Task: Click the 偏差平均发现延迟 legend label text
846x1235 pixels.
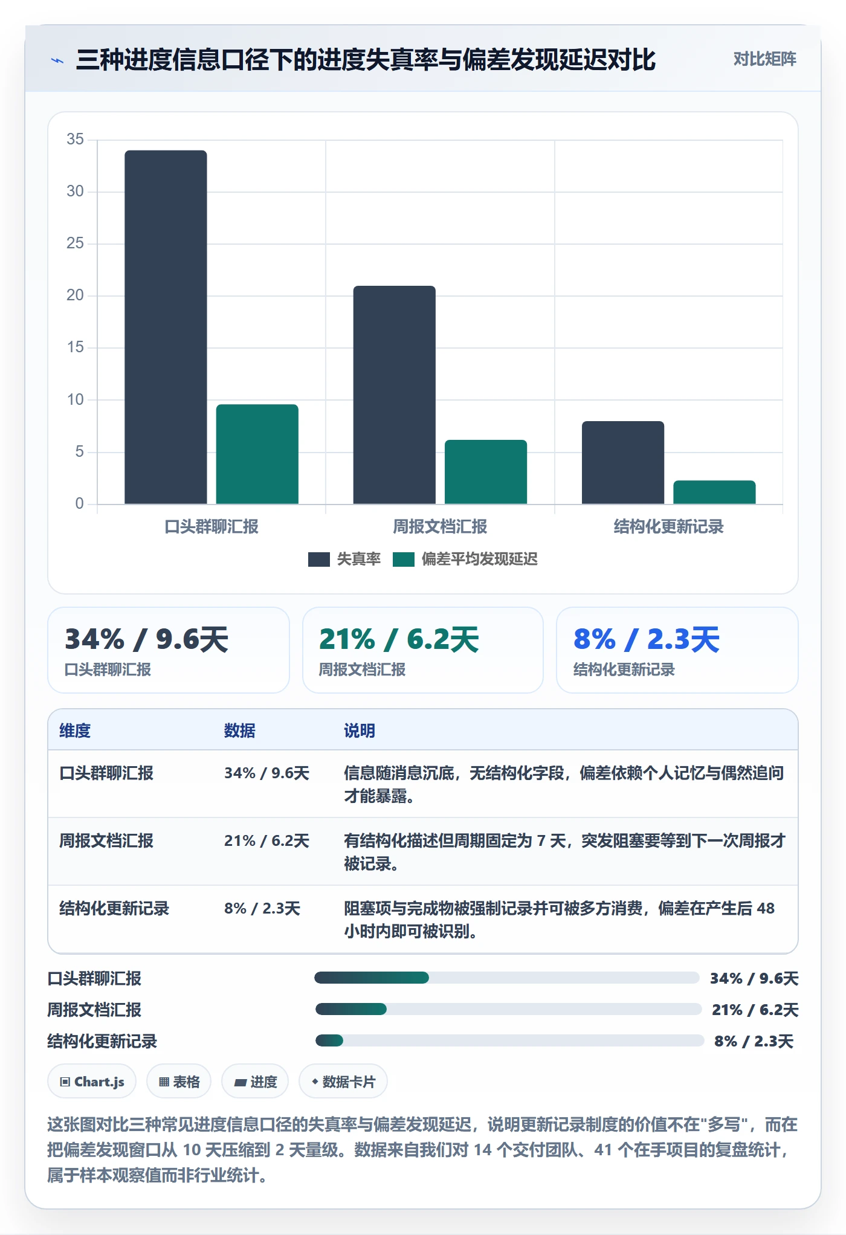Action: [479, 559]
